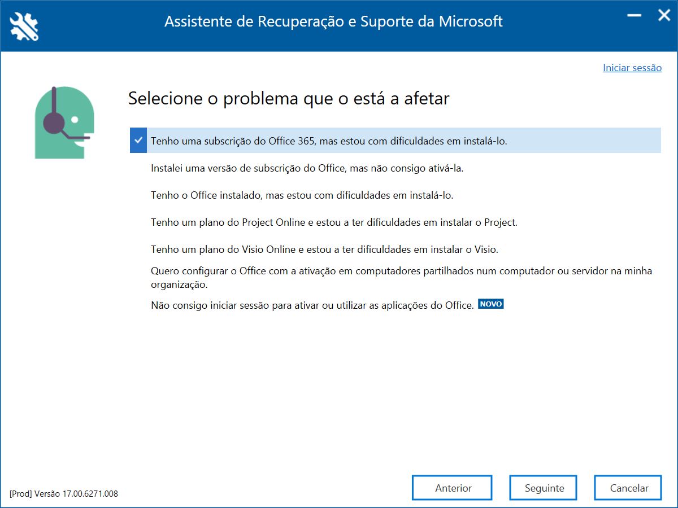
Task: Choose 'Tenho o Office instalado' option
Action: [302, 195]
